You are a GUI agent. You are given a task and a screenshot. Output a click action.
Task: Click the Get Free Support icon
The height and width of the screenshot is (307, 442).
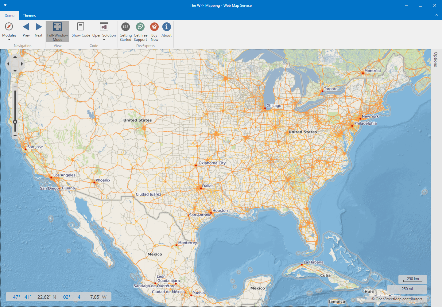140,27
